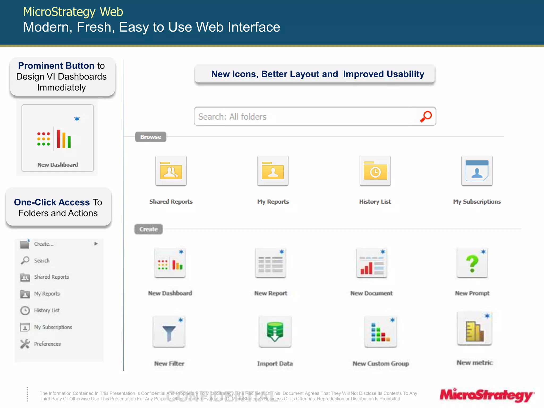This screenshot has width=544, height=408.
Task: Click the New Filter funnel icon
Action: coord(169,331)
